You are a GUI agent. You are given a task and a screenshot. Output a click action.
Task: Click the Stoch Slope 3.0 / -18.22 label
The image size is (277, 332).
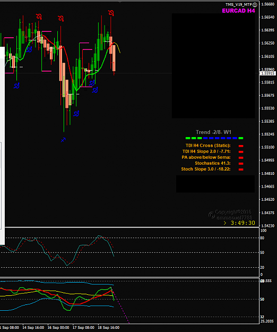(x=206, y=169)
